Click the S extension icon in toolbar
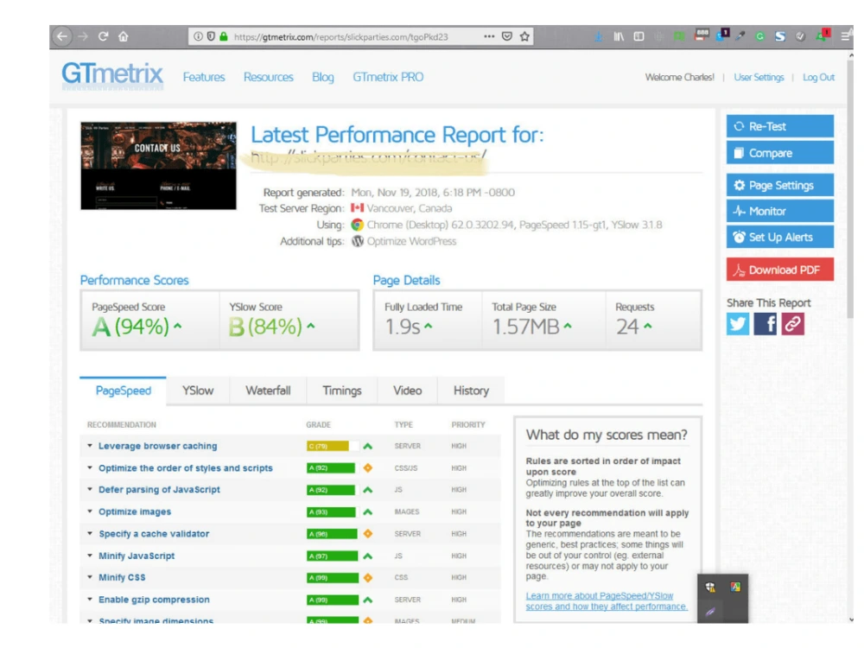 pos(780,37)
